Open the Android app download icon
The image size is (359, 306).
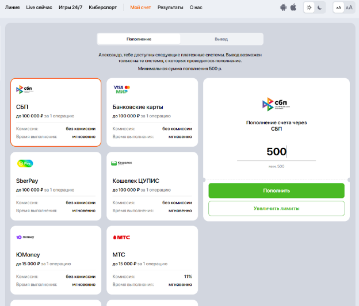click(283, 7)
